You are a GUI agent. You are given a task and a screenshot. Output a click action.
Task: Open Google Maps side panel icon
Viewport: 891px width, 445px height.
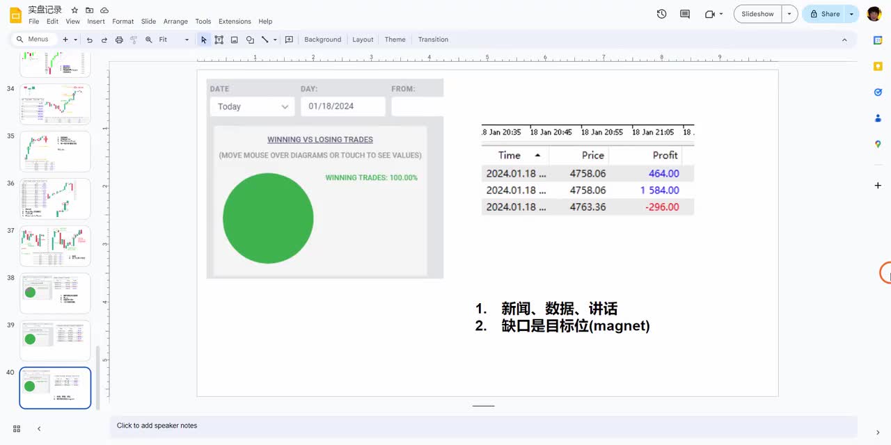(878, 144)
